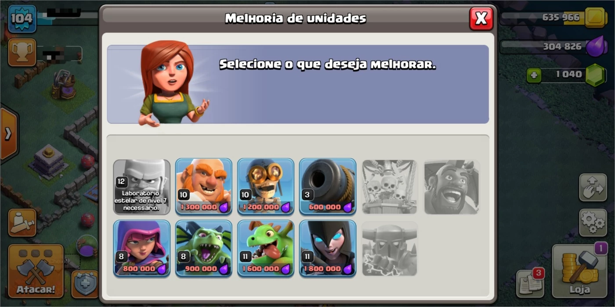
Task: Close the Melhoria de unidades window
Action: point(481,18)
